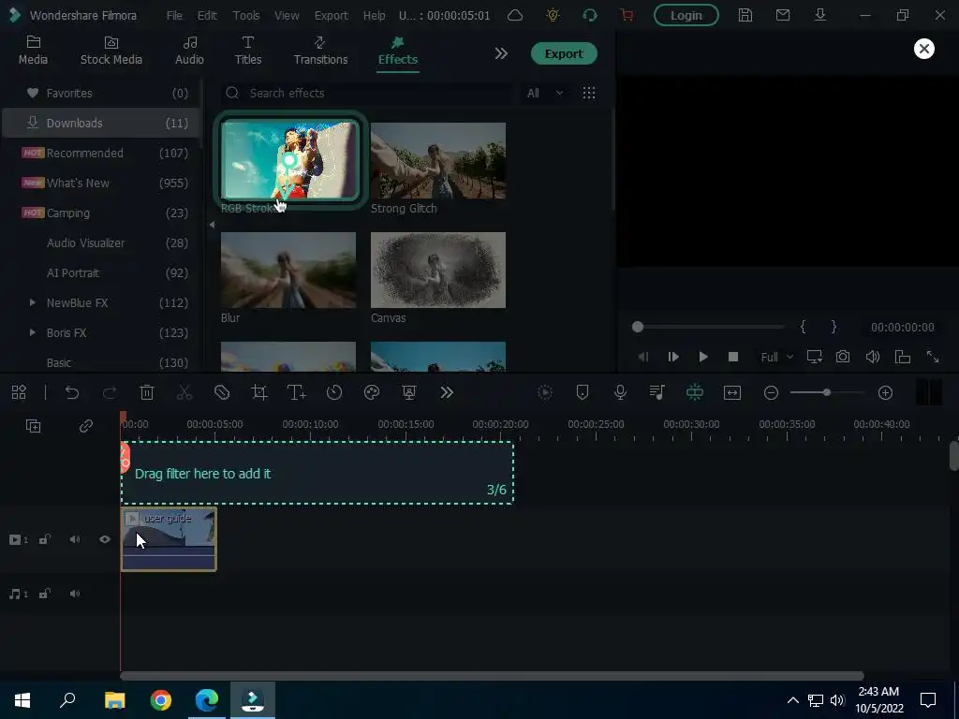959x719 pixels.
Task: Switch to the Titles tab
Action: pos(247,51)
